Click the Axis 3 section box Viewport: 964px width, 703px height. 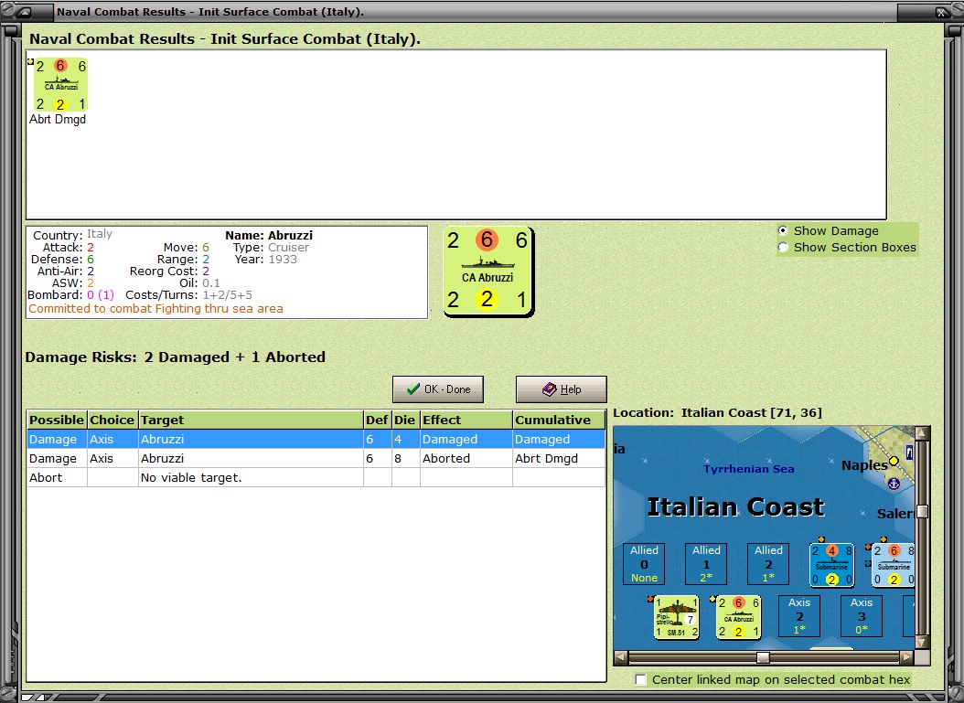point(862,616)
